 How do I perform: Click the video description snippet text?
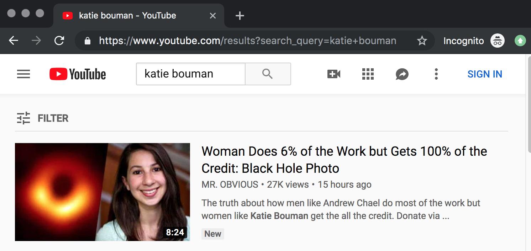tap(341, 209)
